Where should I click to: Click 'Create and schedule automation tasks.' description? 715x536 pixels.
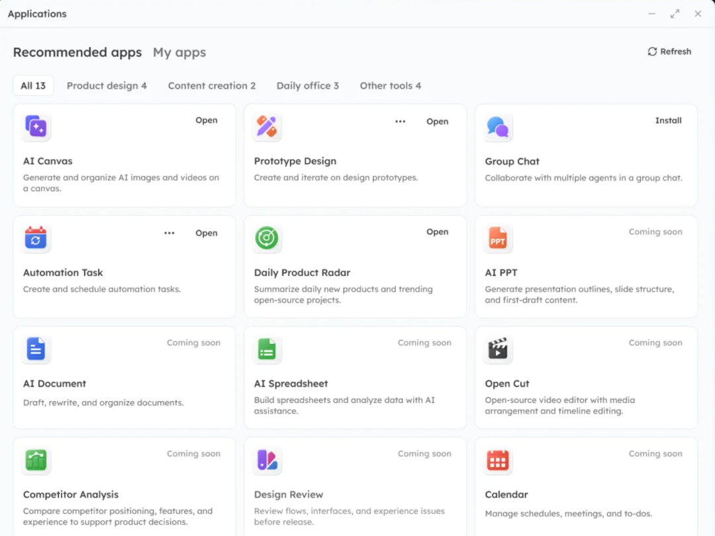[x=102, y=289]
